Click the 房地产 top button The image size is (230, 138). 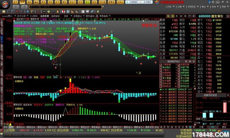pyautogui.click(x=72, y=2)
